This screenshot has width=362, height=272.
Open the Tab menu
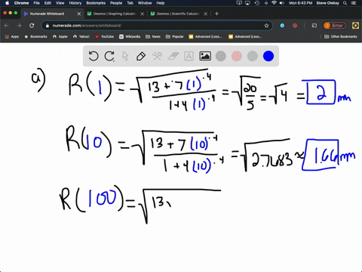(x=130, y=3)
